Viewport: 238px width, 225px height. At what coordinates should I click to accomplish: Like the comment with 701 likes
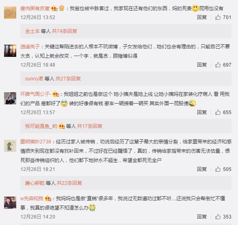[x=218, y=17]
